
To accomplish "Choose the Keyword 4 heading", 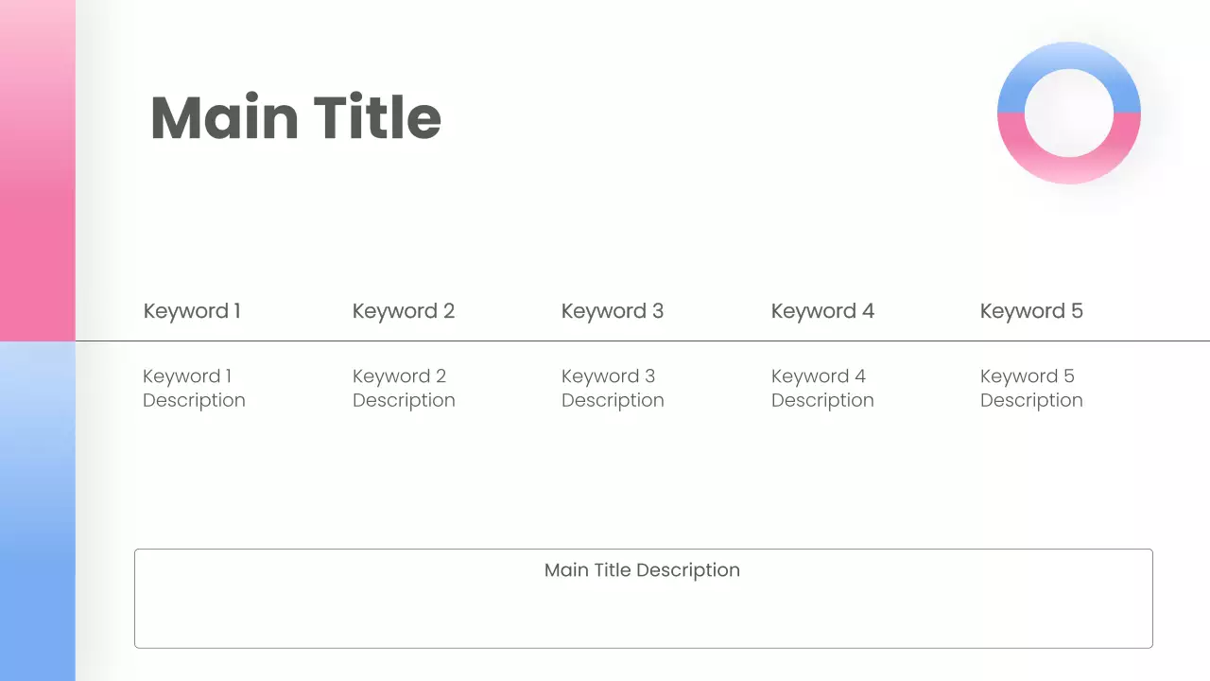I will (822, 311).
